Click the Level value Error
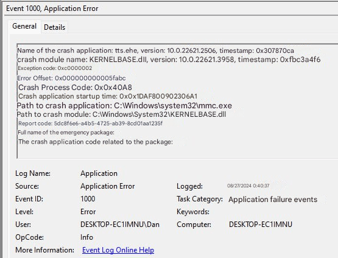 88,212
